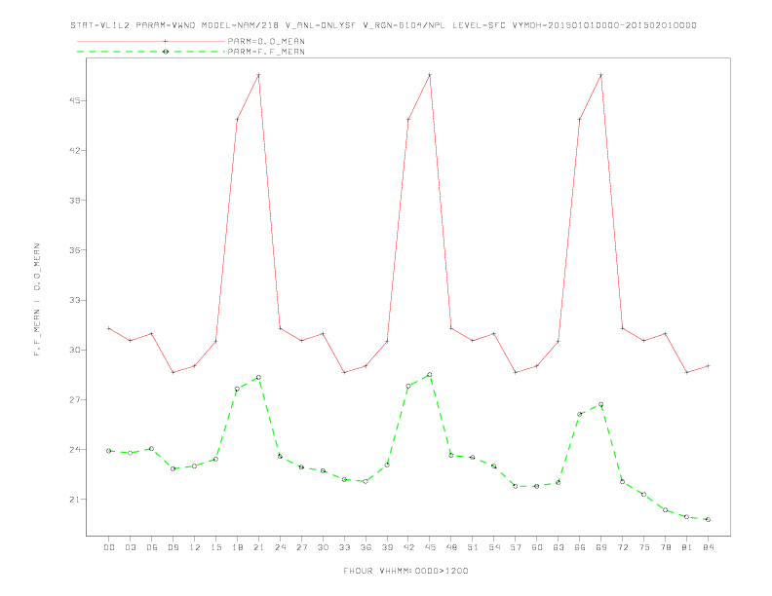The height and width of the screenshot is (596, 772).
Task: Select the PARM=F.F_MEAN legend label
Action: 266,52
